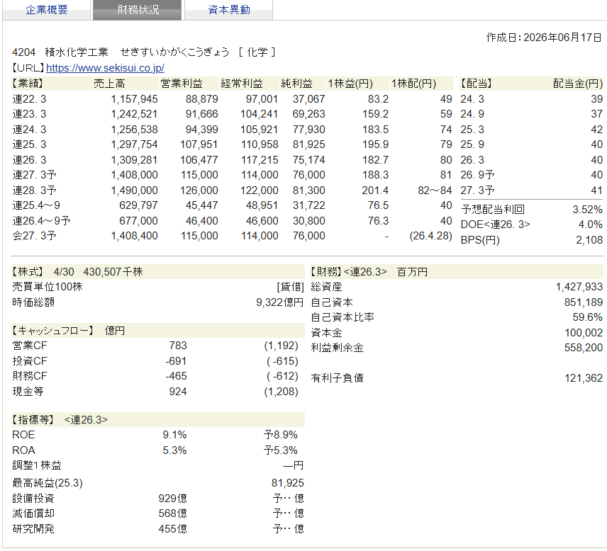Select the 24.3 dividend row
607x551 pixels.
tap(531, 99)
